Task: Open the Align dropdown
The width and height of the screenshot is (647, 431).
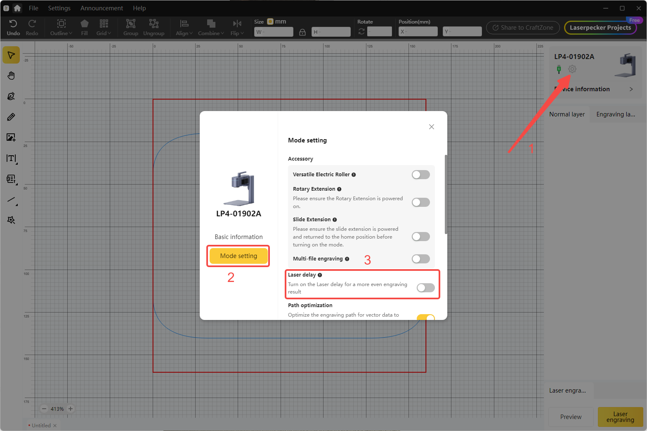Action: (184, 27)
